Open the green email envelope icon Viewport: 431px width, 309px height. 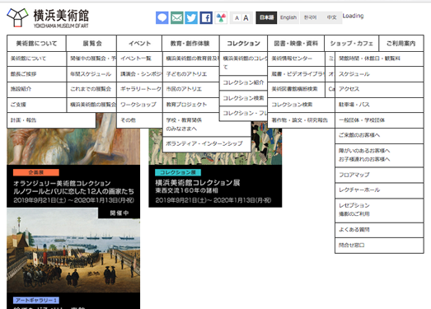point(176,17)
